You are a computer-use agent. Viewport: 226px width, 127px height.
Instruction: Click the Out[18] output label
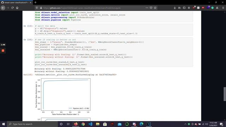[28, 75]
